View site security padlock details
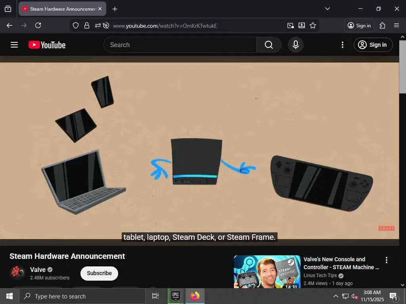Image resolution: width=406 pixels, height=304 pixels. [87, 25]
